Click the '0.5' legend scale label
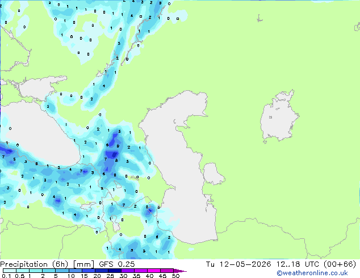 (20, 276)
